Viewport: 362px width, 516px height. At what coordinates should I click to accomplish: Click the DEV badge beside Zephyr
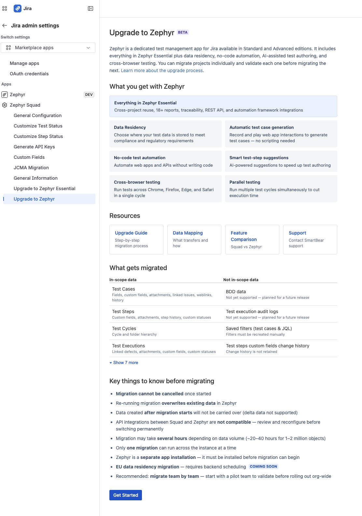[x=89, y=95]
